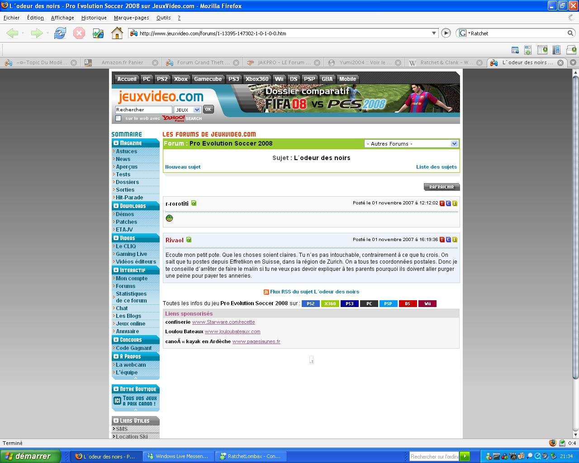Click the URL address bar
Viewport: 579px width, 463px height.
coord(284,33)
